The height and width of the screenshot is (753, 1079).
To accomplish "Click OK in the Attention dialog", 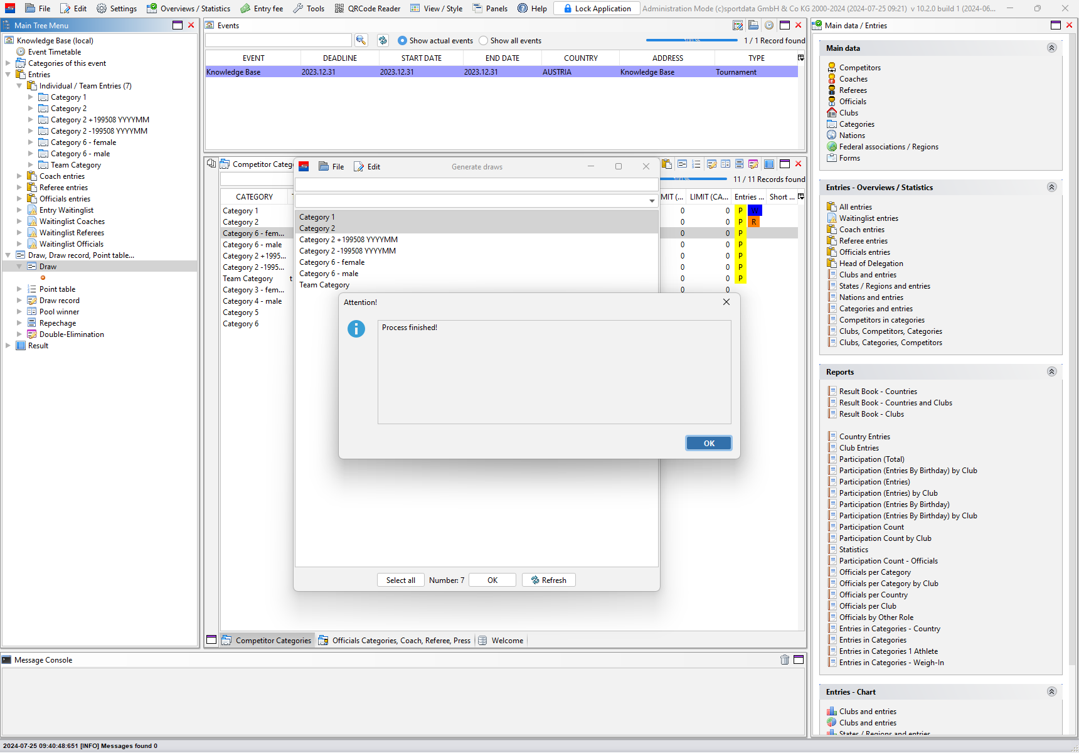I will click(709, 443).
